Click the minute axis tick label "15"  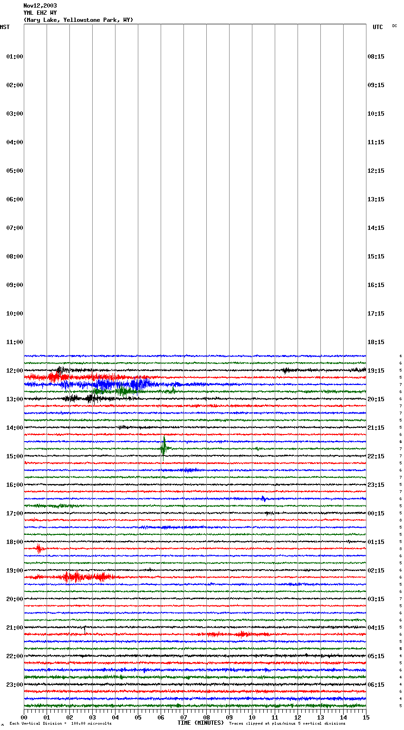click(x=366, y=717)
